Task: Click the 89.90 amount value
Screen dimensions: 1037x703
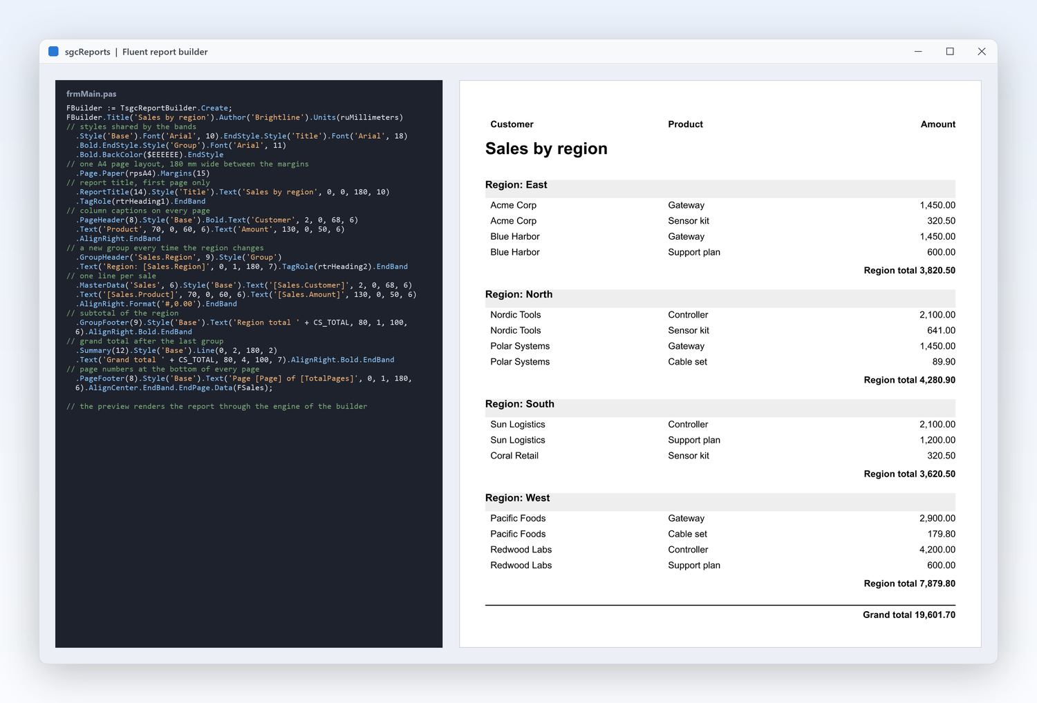Action: click(944, 362)
